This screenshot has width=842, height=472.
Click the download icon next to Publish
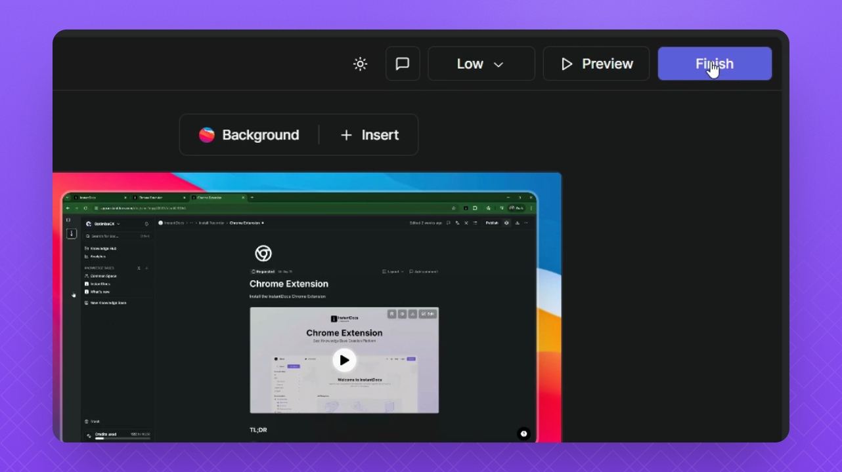point(517,223)
